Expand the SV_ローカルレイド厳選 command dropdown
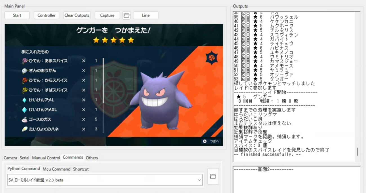 pos(199,180)
